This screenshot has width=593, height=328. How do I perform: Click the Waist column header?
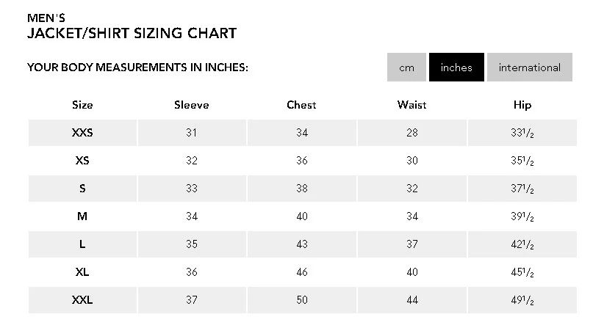(411, 104)
